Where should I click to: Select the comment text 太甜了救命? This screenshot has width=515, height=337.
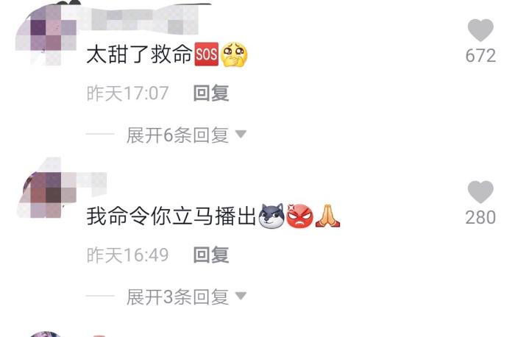pyautogui.click(x=139, y=54)
